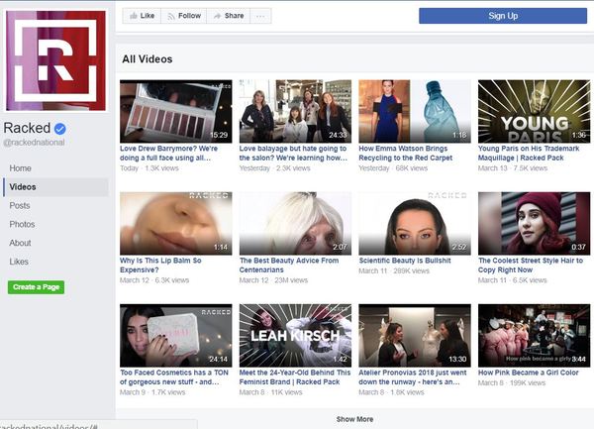Image resolution: width=594 pixels, height=429 pixels.
Task: Click the 'March 12 · 23M views' text
Action: click(x=273, y=280)
